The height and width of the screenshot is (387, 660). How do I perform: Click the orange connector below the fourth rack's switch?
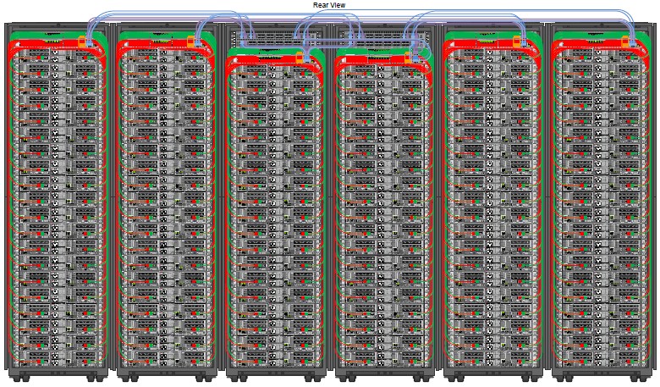[x=408, y=58]
